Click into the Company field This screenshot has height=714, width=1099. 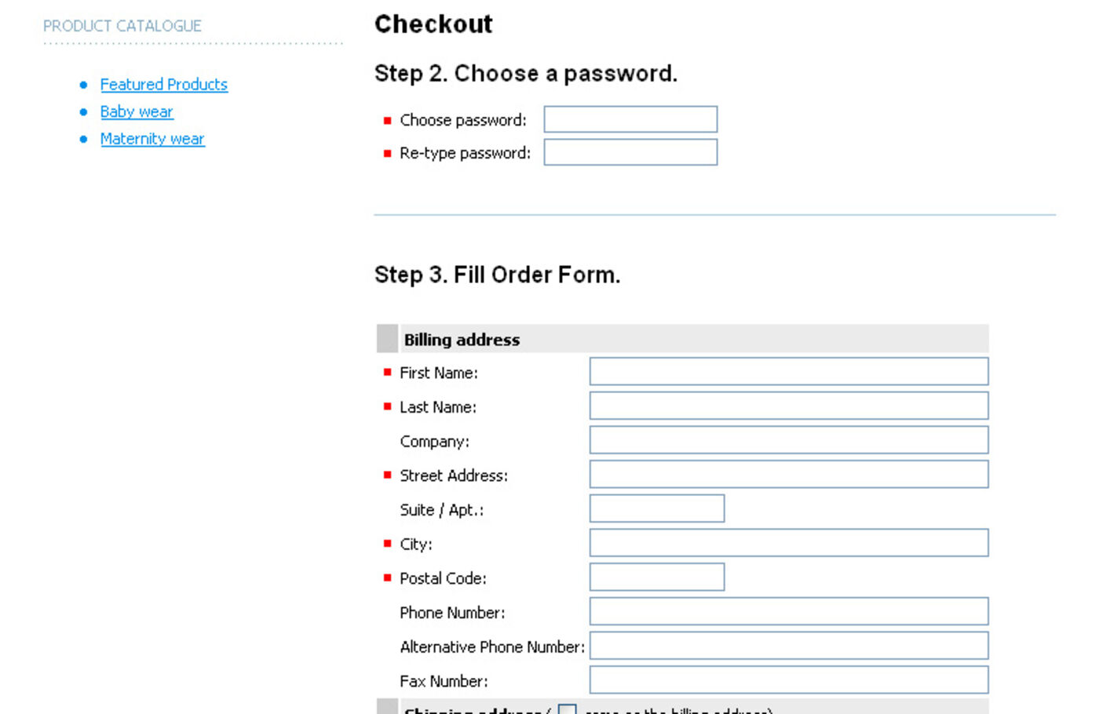(x=788, y=440)
